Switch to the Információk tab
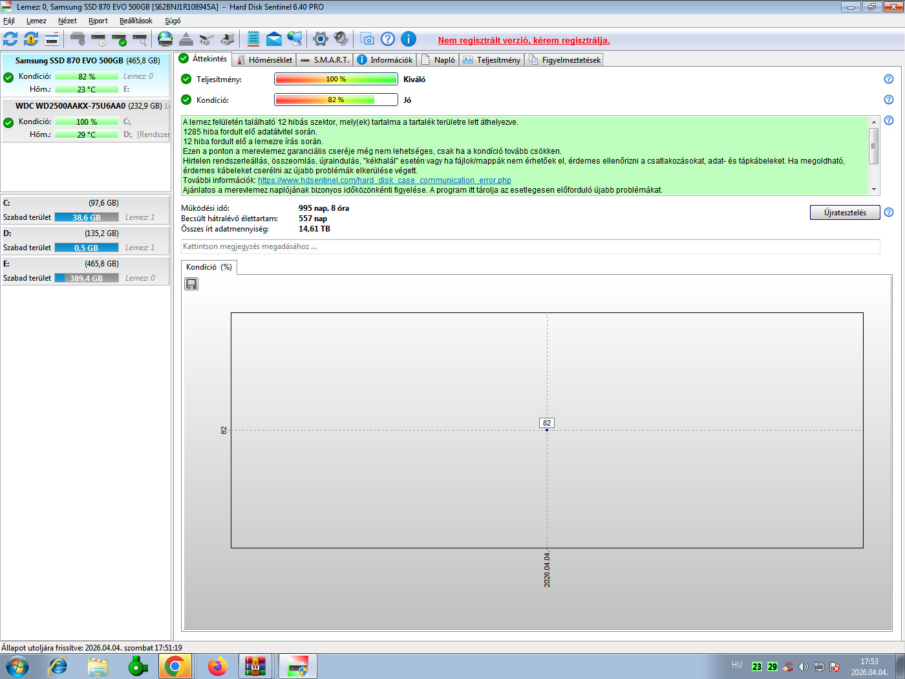This screenshot has height=679, width=905. pos(385,59)
